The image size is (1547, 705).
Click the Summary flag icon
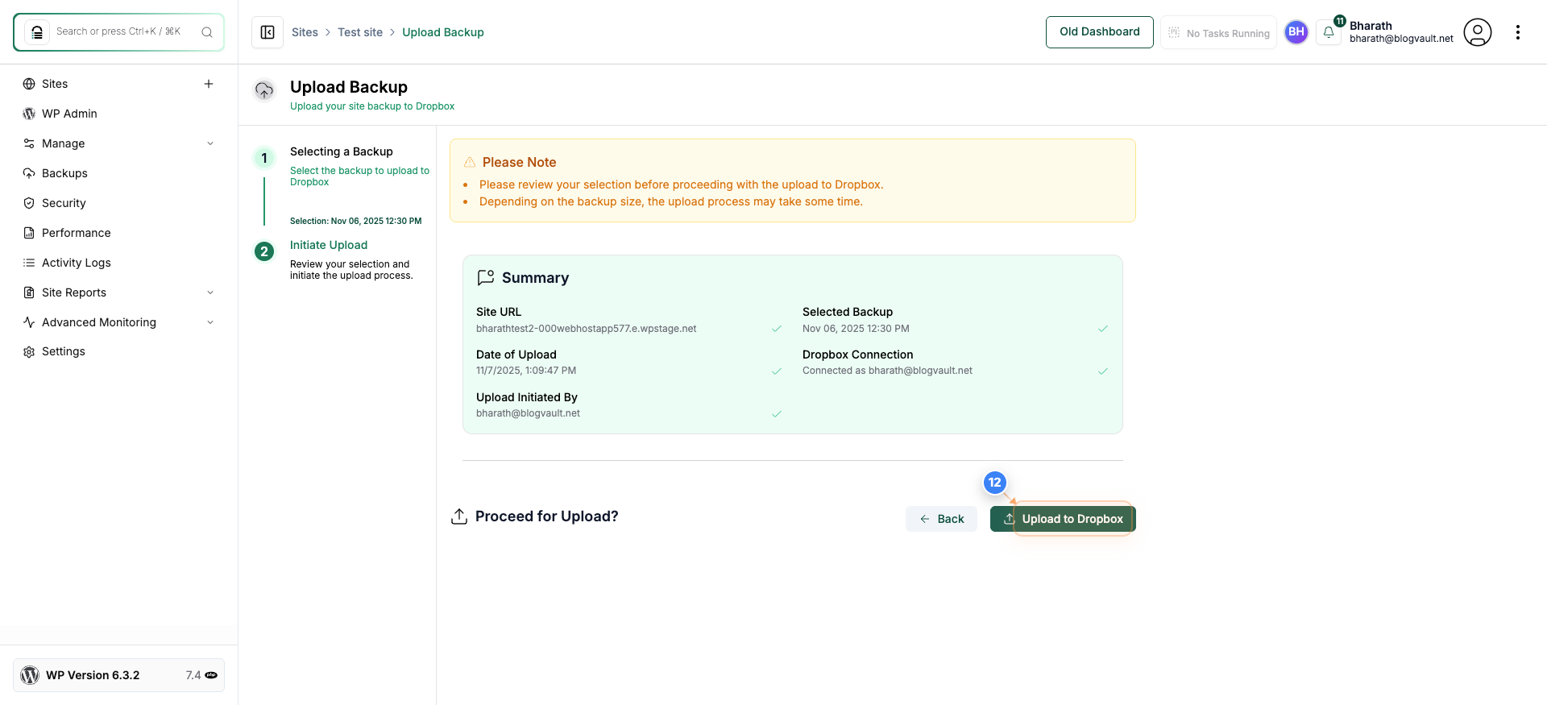tap(486, 277)
